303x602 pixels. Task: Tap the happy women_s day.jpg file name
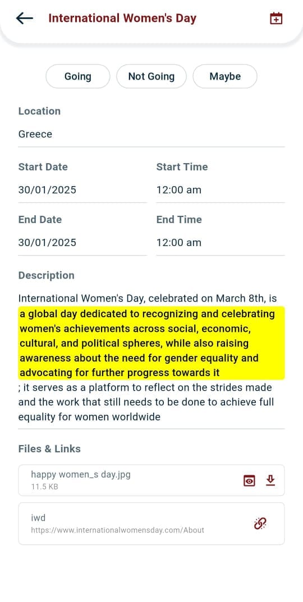[81, 475]
